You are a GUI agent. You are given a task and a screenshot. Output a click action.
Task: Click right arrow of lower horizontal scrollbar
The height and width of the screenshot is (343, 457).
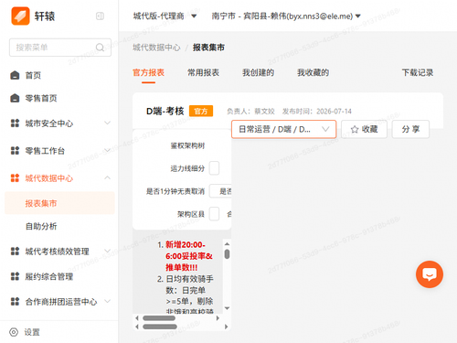pyautogui.click(x=226, y=327)
